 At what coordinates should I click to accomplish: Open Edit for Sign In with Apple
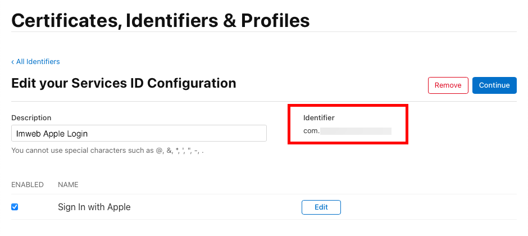[321, 207]
